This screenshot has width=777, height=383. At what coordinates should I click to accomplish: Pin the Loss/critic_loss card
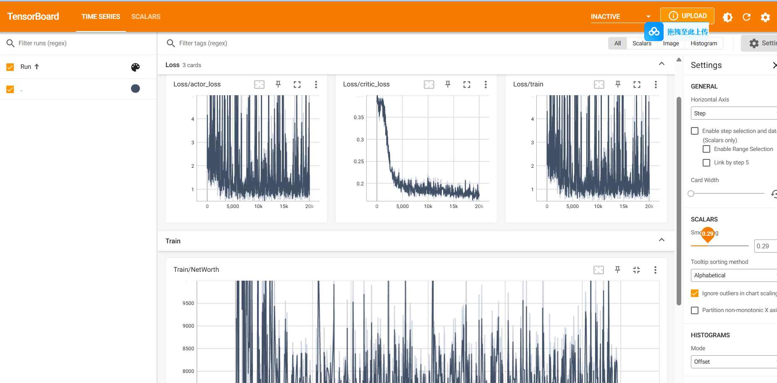pos(448,84)
